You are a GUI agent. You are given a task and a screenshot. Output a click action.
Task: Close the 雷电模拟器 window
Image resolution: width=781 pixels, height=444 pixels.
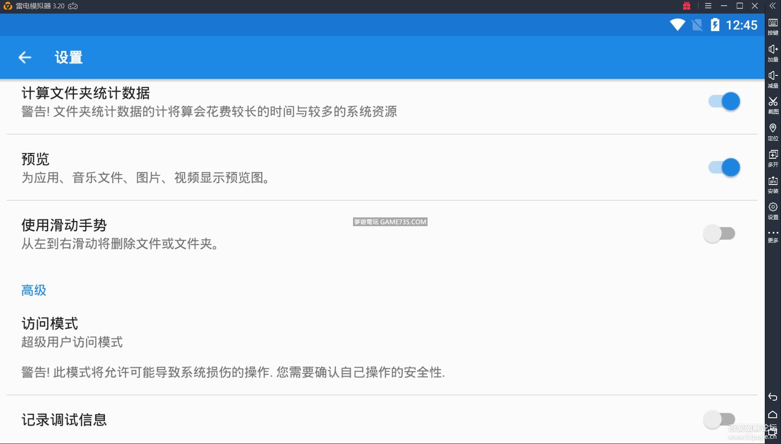click(x=755, y=6)
